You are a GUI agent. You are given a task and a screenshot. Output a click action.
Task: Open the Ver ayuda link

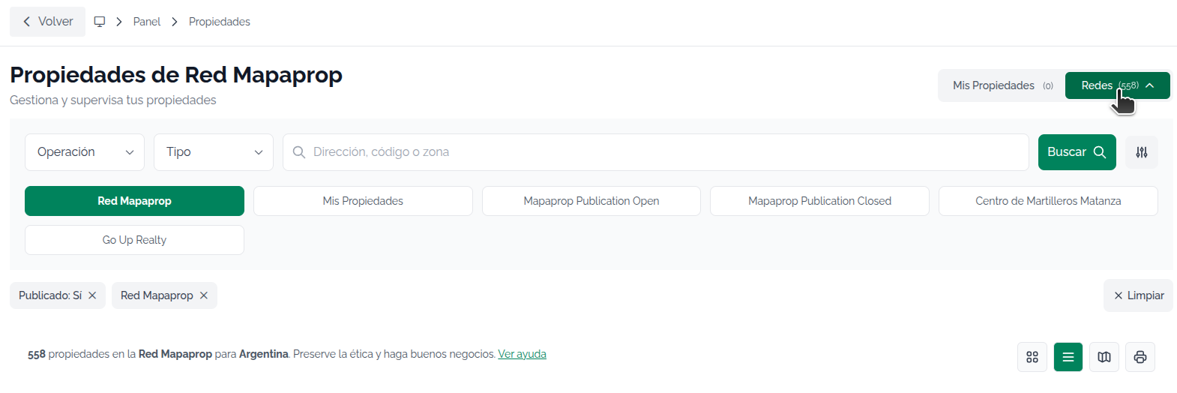(522, 354)
